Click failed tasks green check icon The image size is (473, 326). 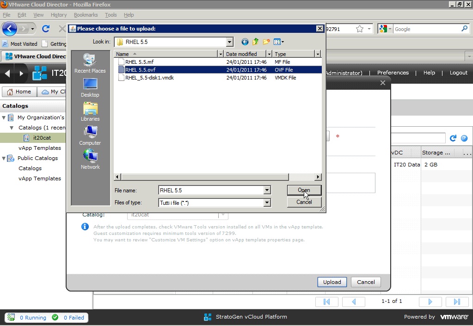pyautogui.click(x=55, y=317)
